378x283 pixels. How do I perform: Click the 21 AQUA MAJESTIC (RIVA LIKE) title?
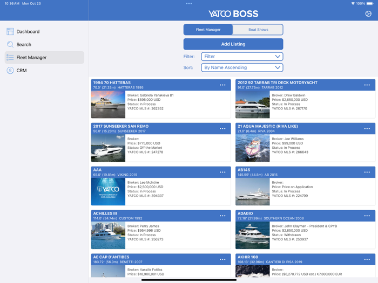pos(268,126)
